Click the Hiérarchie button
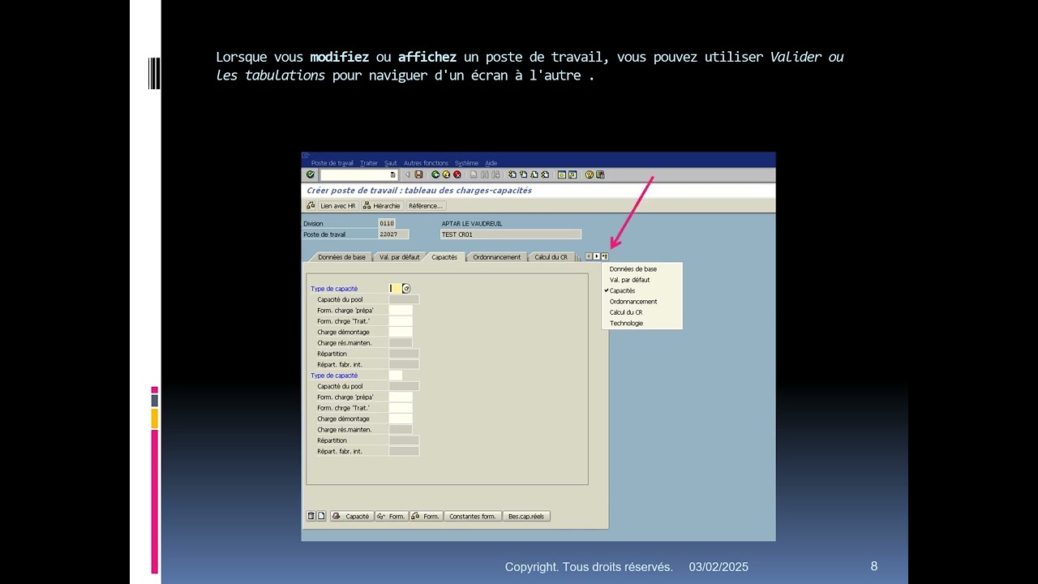1038x584 pixels. [382, 206]
